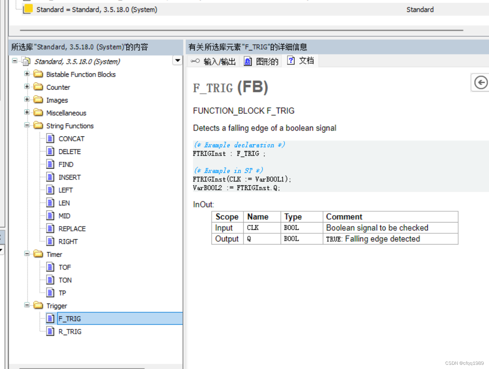Click the MID document icon
This screenshot has height=369, width=489.
pos(50,216)
